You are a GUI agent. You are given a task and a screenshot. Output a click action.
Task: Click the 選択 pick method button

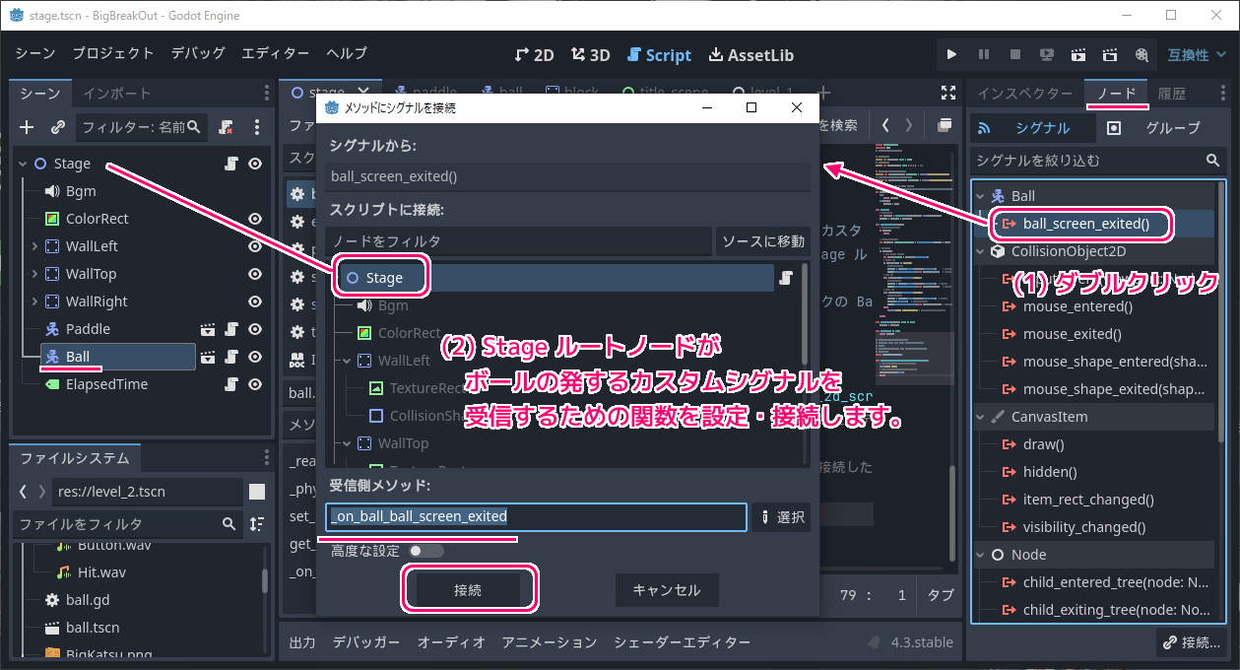782,517
